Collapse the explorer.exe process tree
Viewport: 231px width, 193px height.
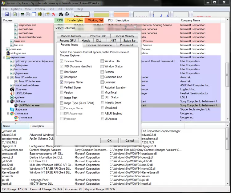coord(4,57)
